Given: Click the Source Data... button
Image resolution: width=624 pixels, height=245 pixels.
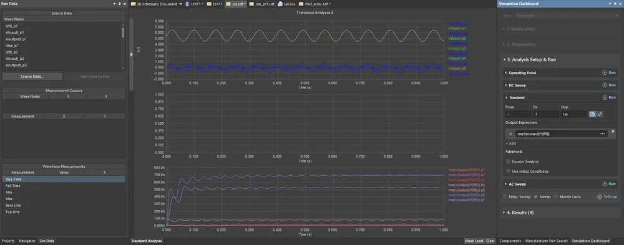Looking at the screenshot, I should coord(32,76).
